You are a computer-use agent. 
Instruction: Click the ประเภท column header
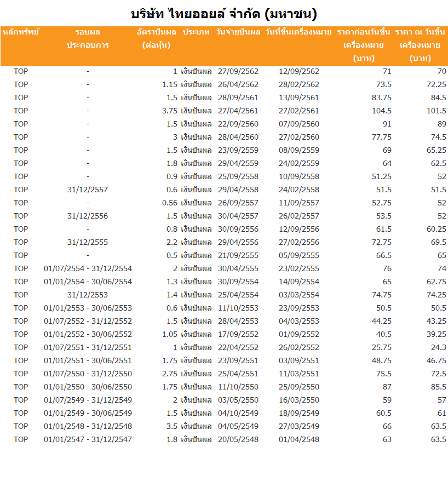click(x=196, y=32)
